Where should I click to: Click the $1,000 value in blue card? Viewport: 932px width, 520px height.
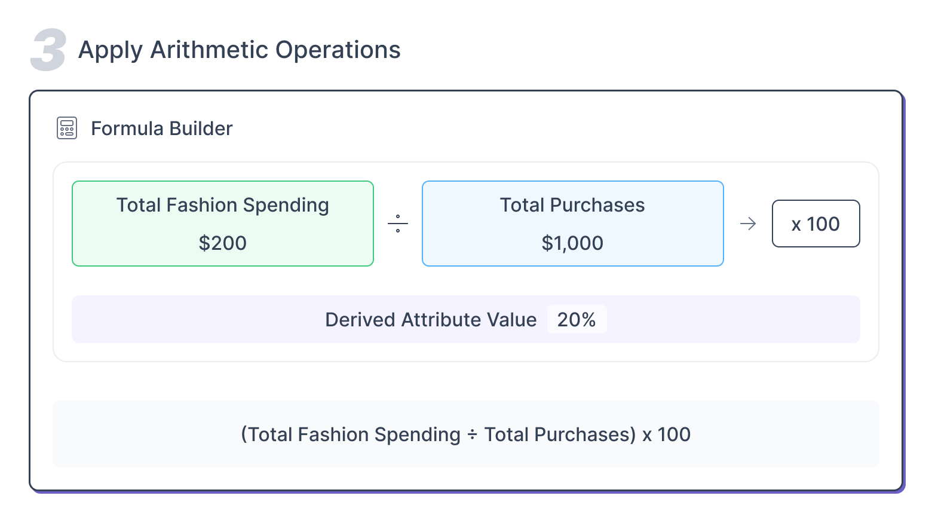click(x=572, y=243)
